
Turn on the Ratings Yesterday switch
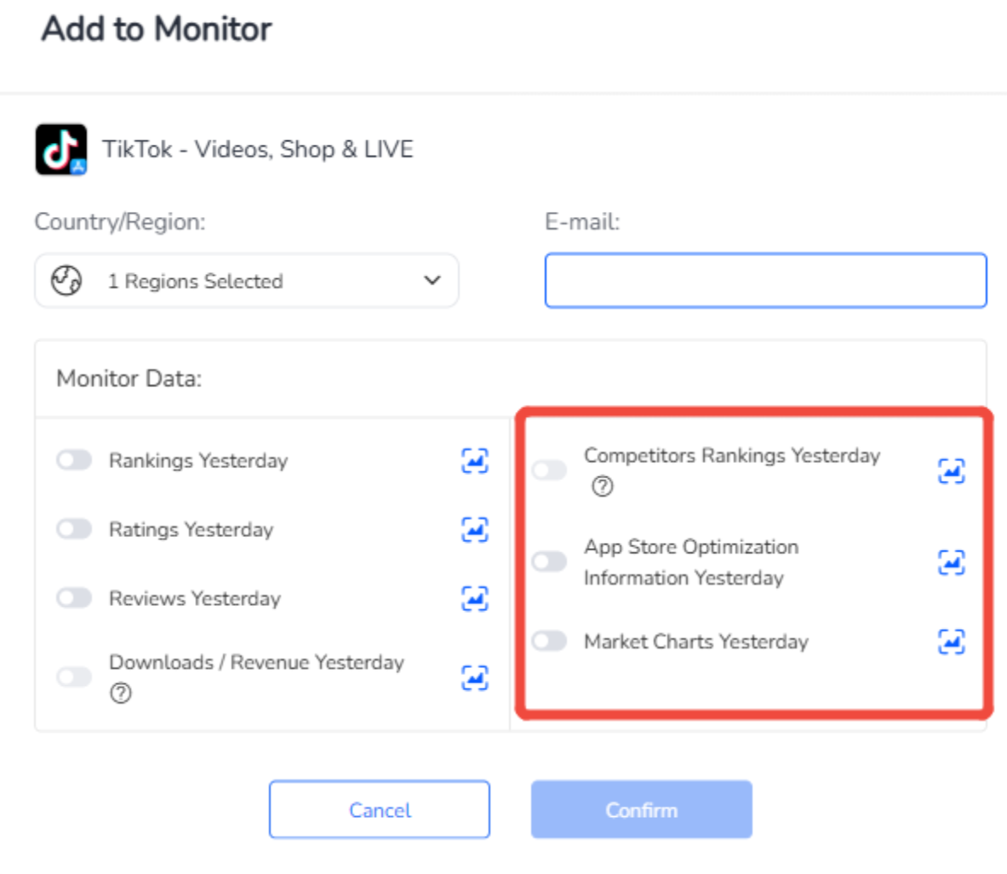(x=74, y=529)
